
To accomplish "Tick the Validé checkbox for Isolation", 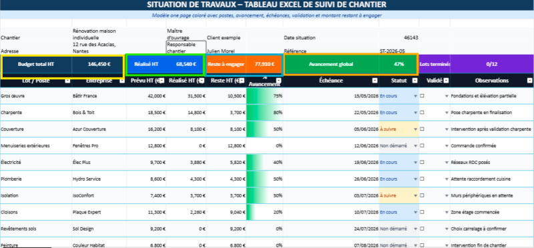I will click(x=423, y=195).
